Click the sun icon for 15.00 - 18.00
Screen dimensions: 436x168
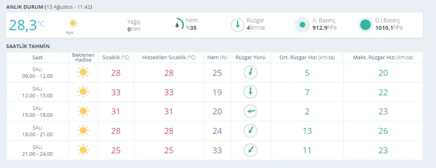83,111
